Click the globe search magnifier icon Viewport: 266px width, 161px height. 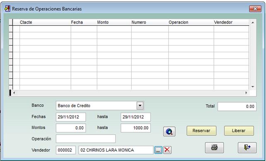pos(169,132)
